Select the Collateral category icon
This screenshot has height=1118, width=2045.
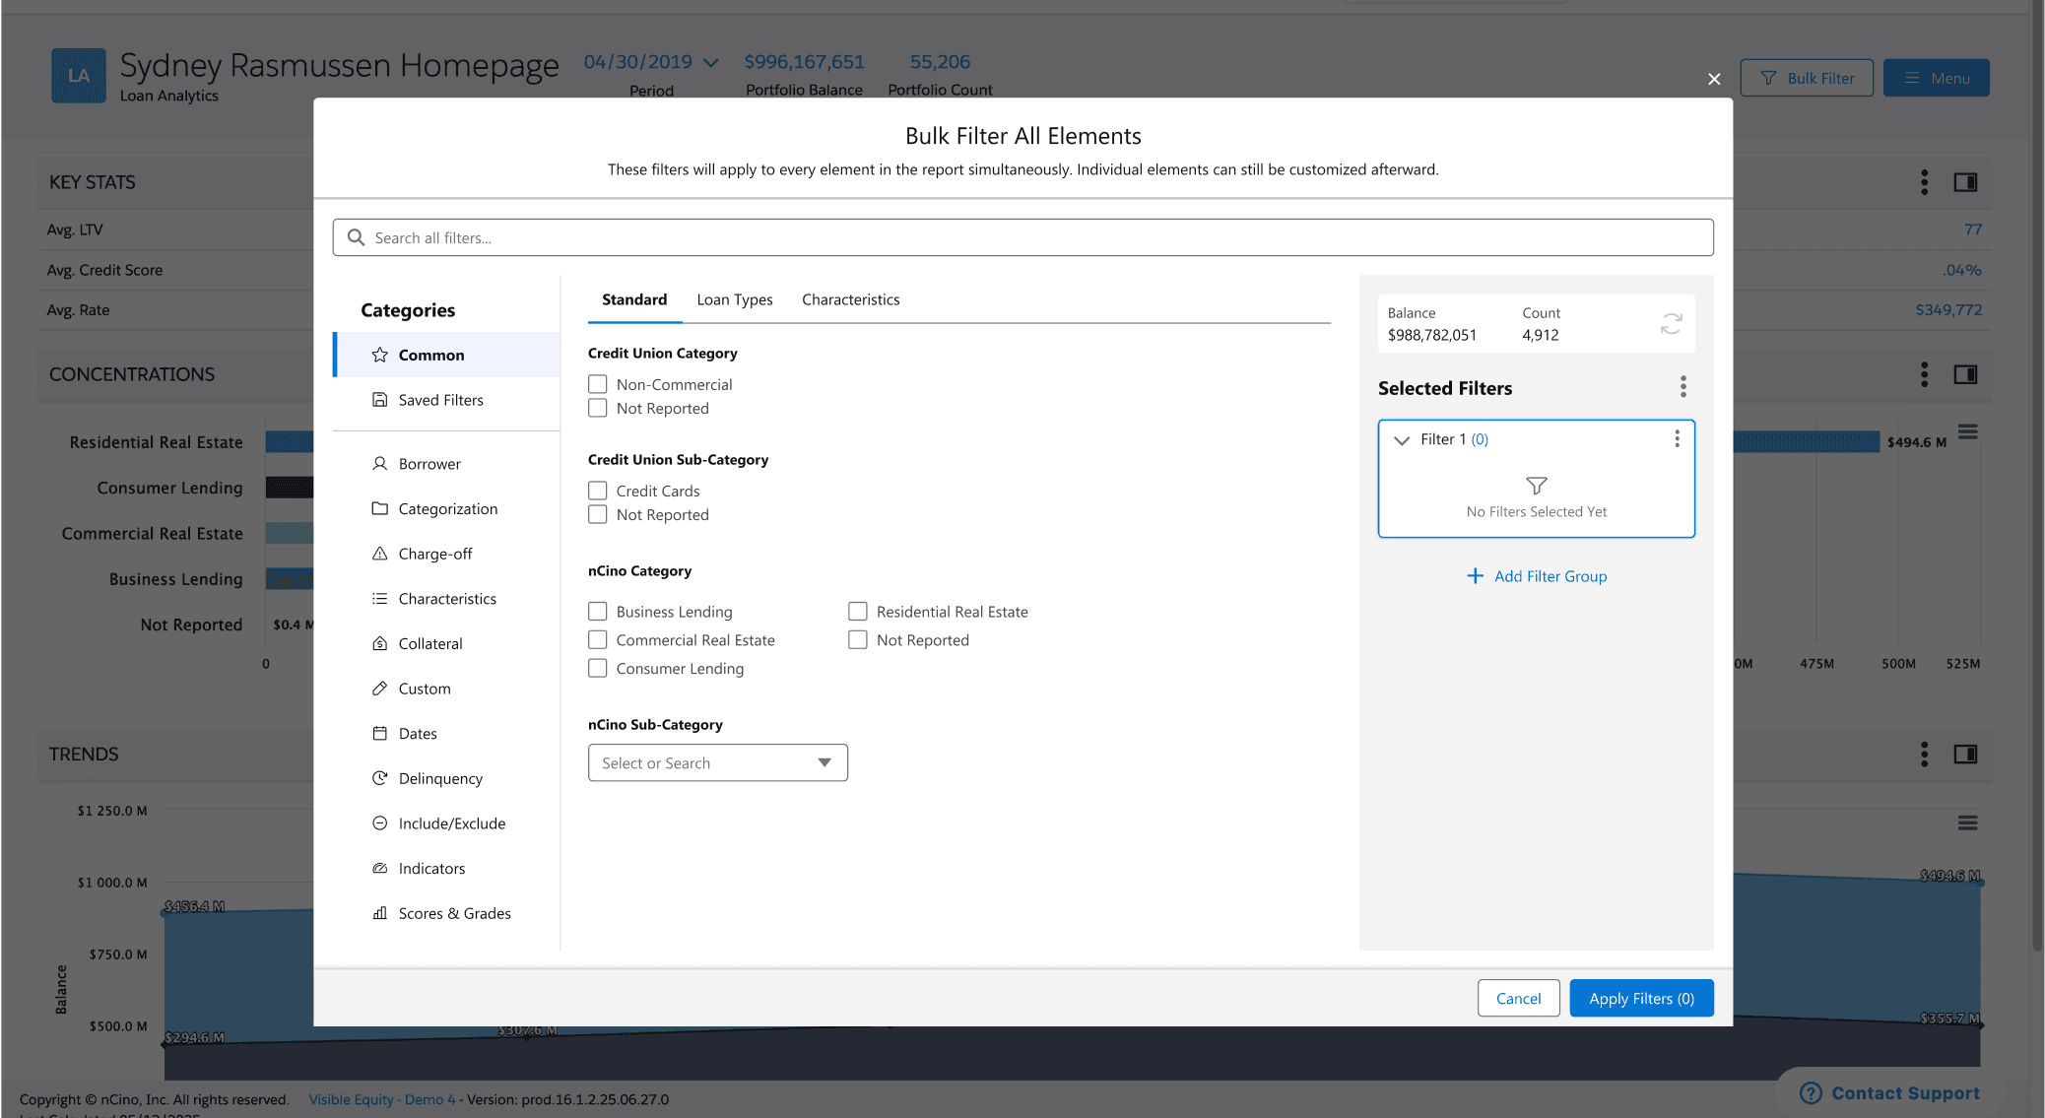[380, 643]
